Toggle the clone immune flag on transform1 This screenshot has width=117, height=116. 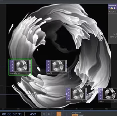point(12,64)
